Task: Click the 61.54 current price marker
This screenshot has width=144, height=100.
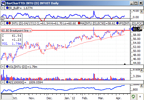Action: (136, 29)
